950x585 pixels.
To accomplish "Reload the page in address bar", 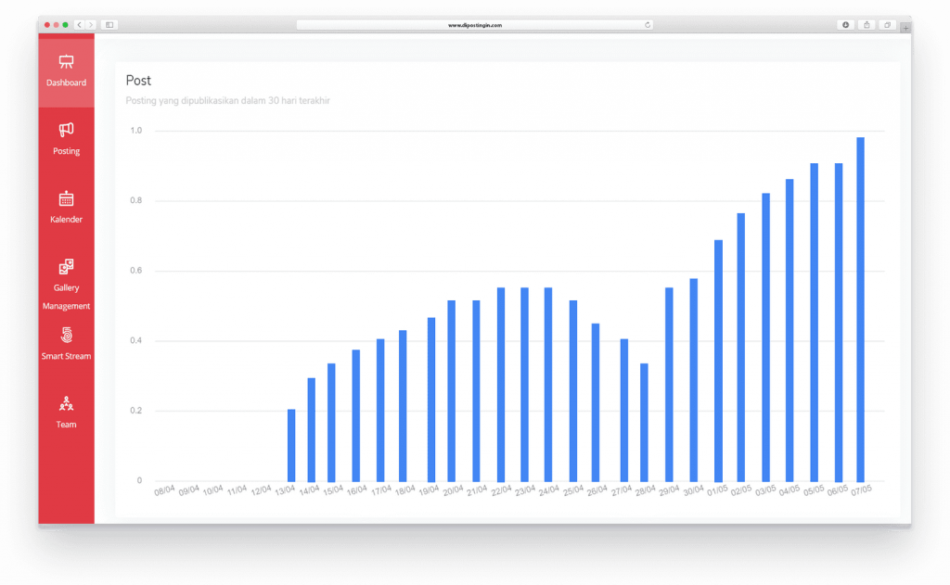I will pyautogui.click(x=648, y=25).
